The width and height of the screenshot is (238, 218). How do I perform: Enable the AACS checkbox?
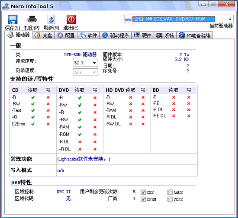(x=170, y=192)
